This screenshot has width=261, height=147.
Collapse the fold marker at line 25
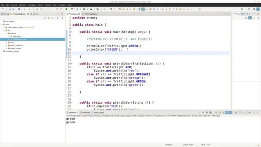coord(72,102)
